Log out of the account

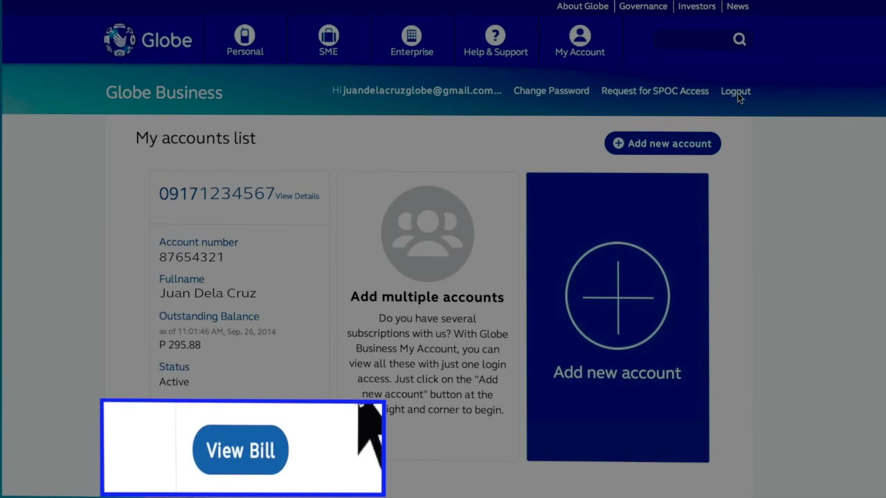click(735, 91)
